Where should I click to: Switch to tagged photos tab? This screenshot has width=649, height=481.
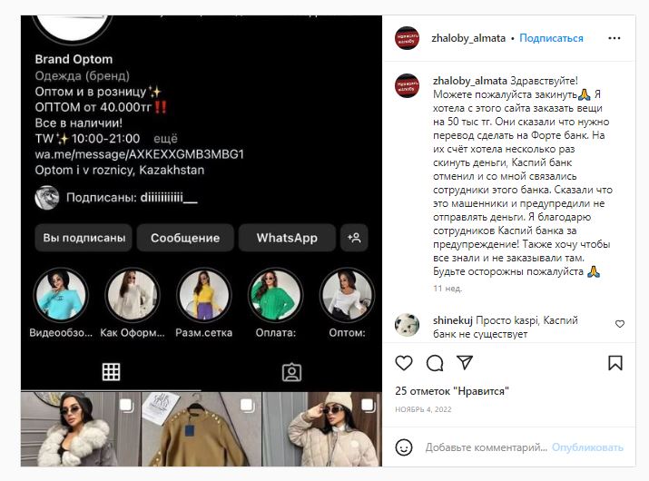[x=291, y=372]
